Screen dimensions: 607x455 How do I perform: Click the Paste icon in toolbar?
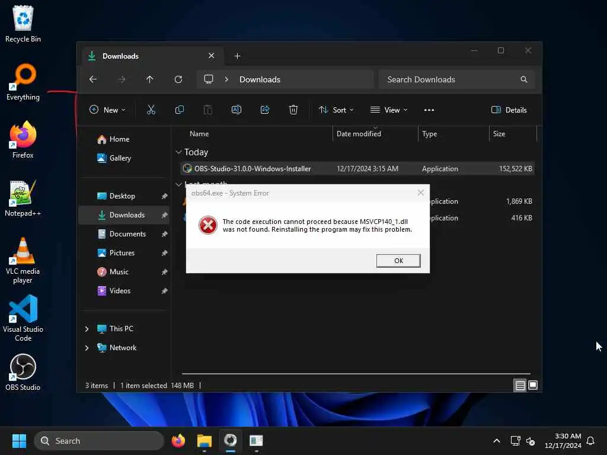pos(208,110)
